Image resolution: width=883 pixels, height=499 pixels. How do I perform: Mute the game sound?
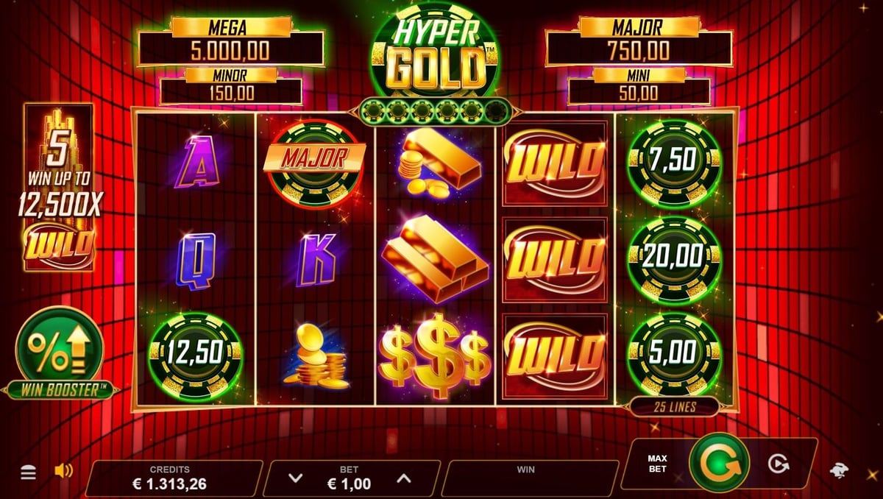[65, 471]
